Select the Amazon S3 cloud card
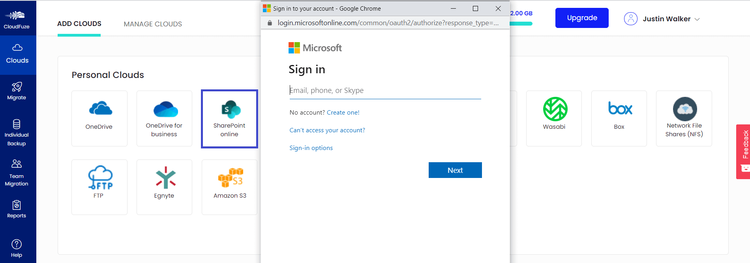This screenshot has width=750, height=263. [x=229, y=187]
